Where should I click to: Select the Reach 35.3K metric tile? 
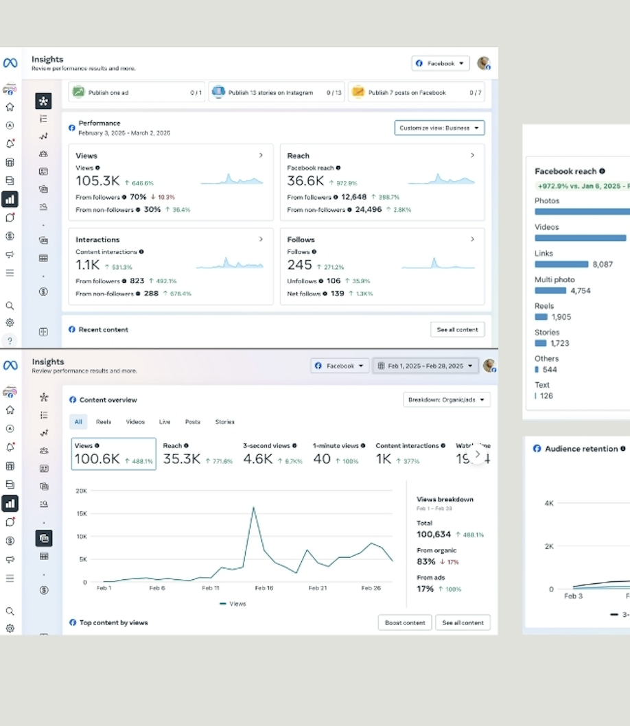(198, 454)
